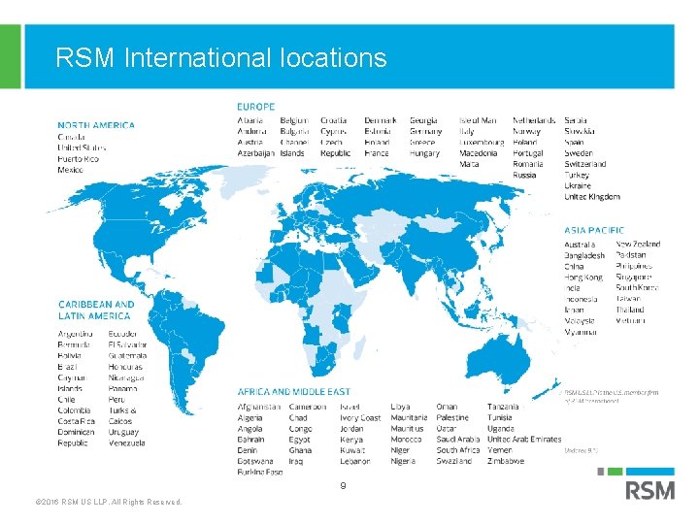This screenshot has width=699, height=524.
Task: Click 'South Africa' in the Africa list
Action: coord(458,450)
